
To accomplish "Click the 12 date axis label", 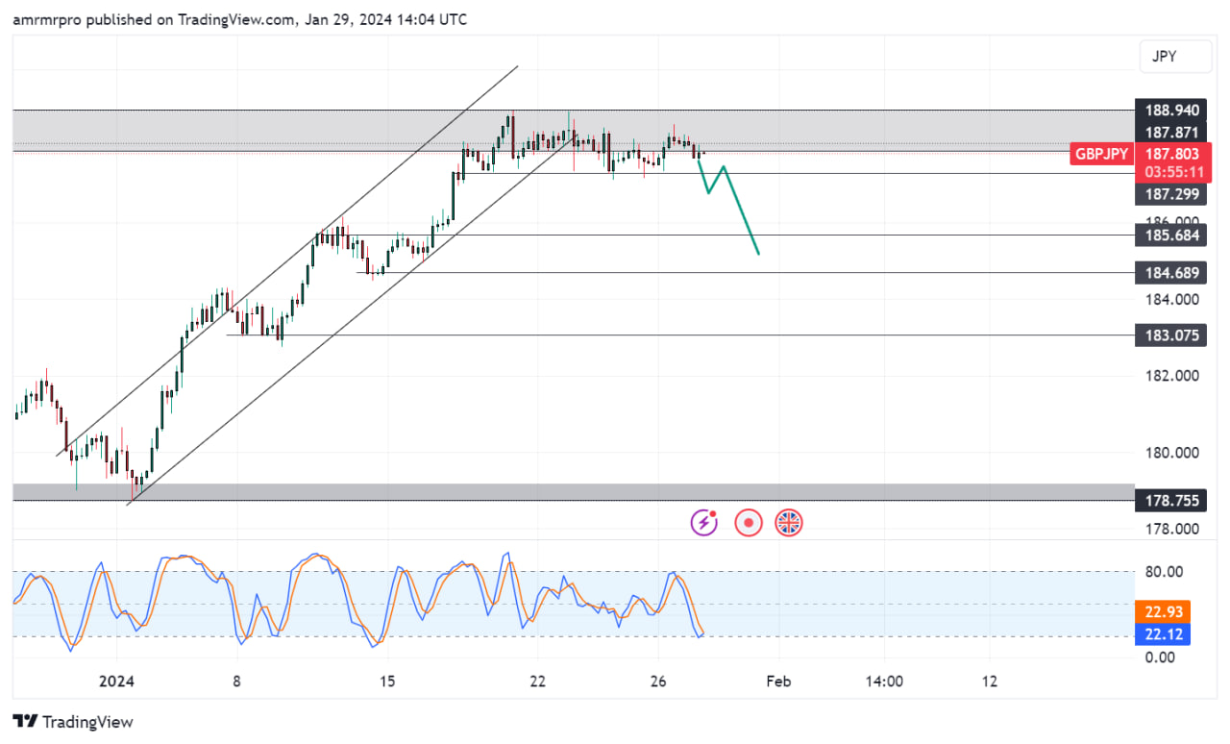I will 990,682.
